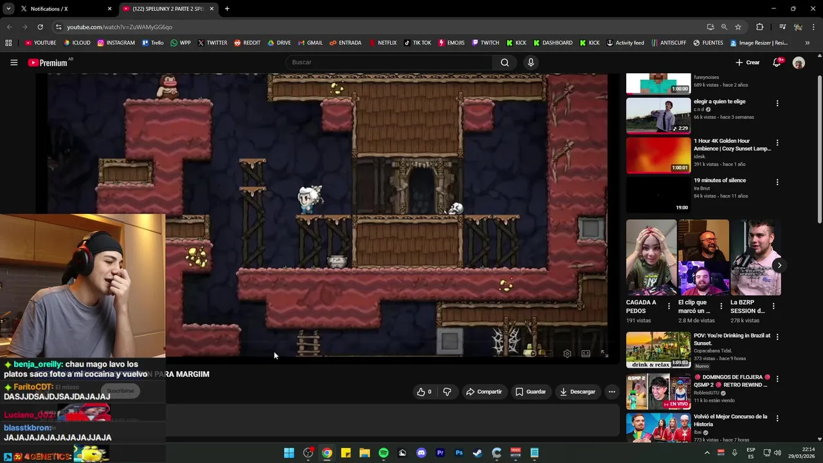Viewport: 823px width, 463px height.
Task: Open options for 'elegir a quien te elige'
Action: pos(777,104)
